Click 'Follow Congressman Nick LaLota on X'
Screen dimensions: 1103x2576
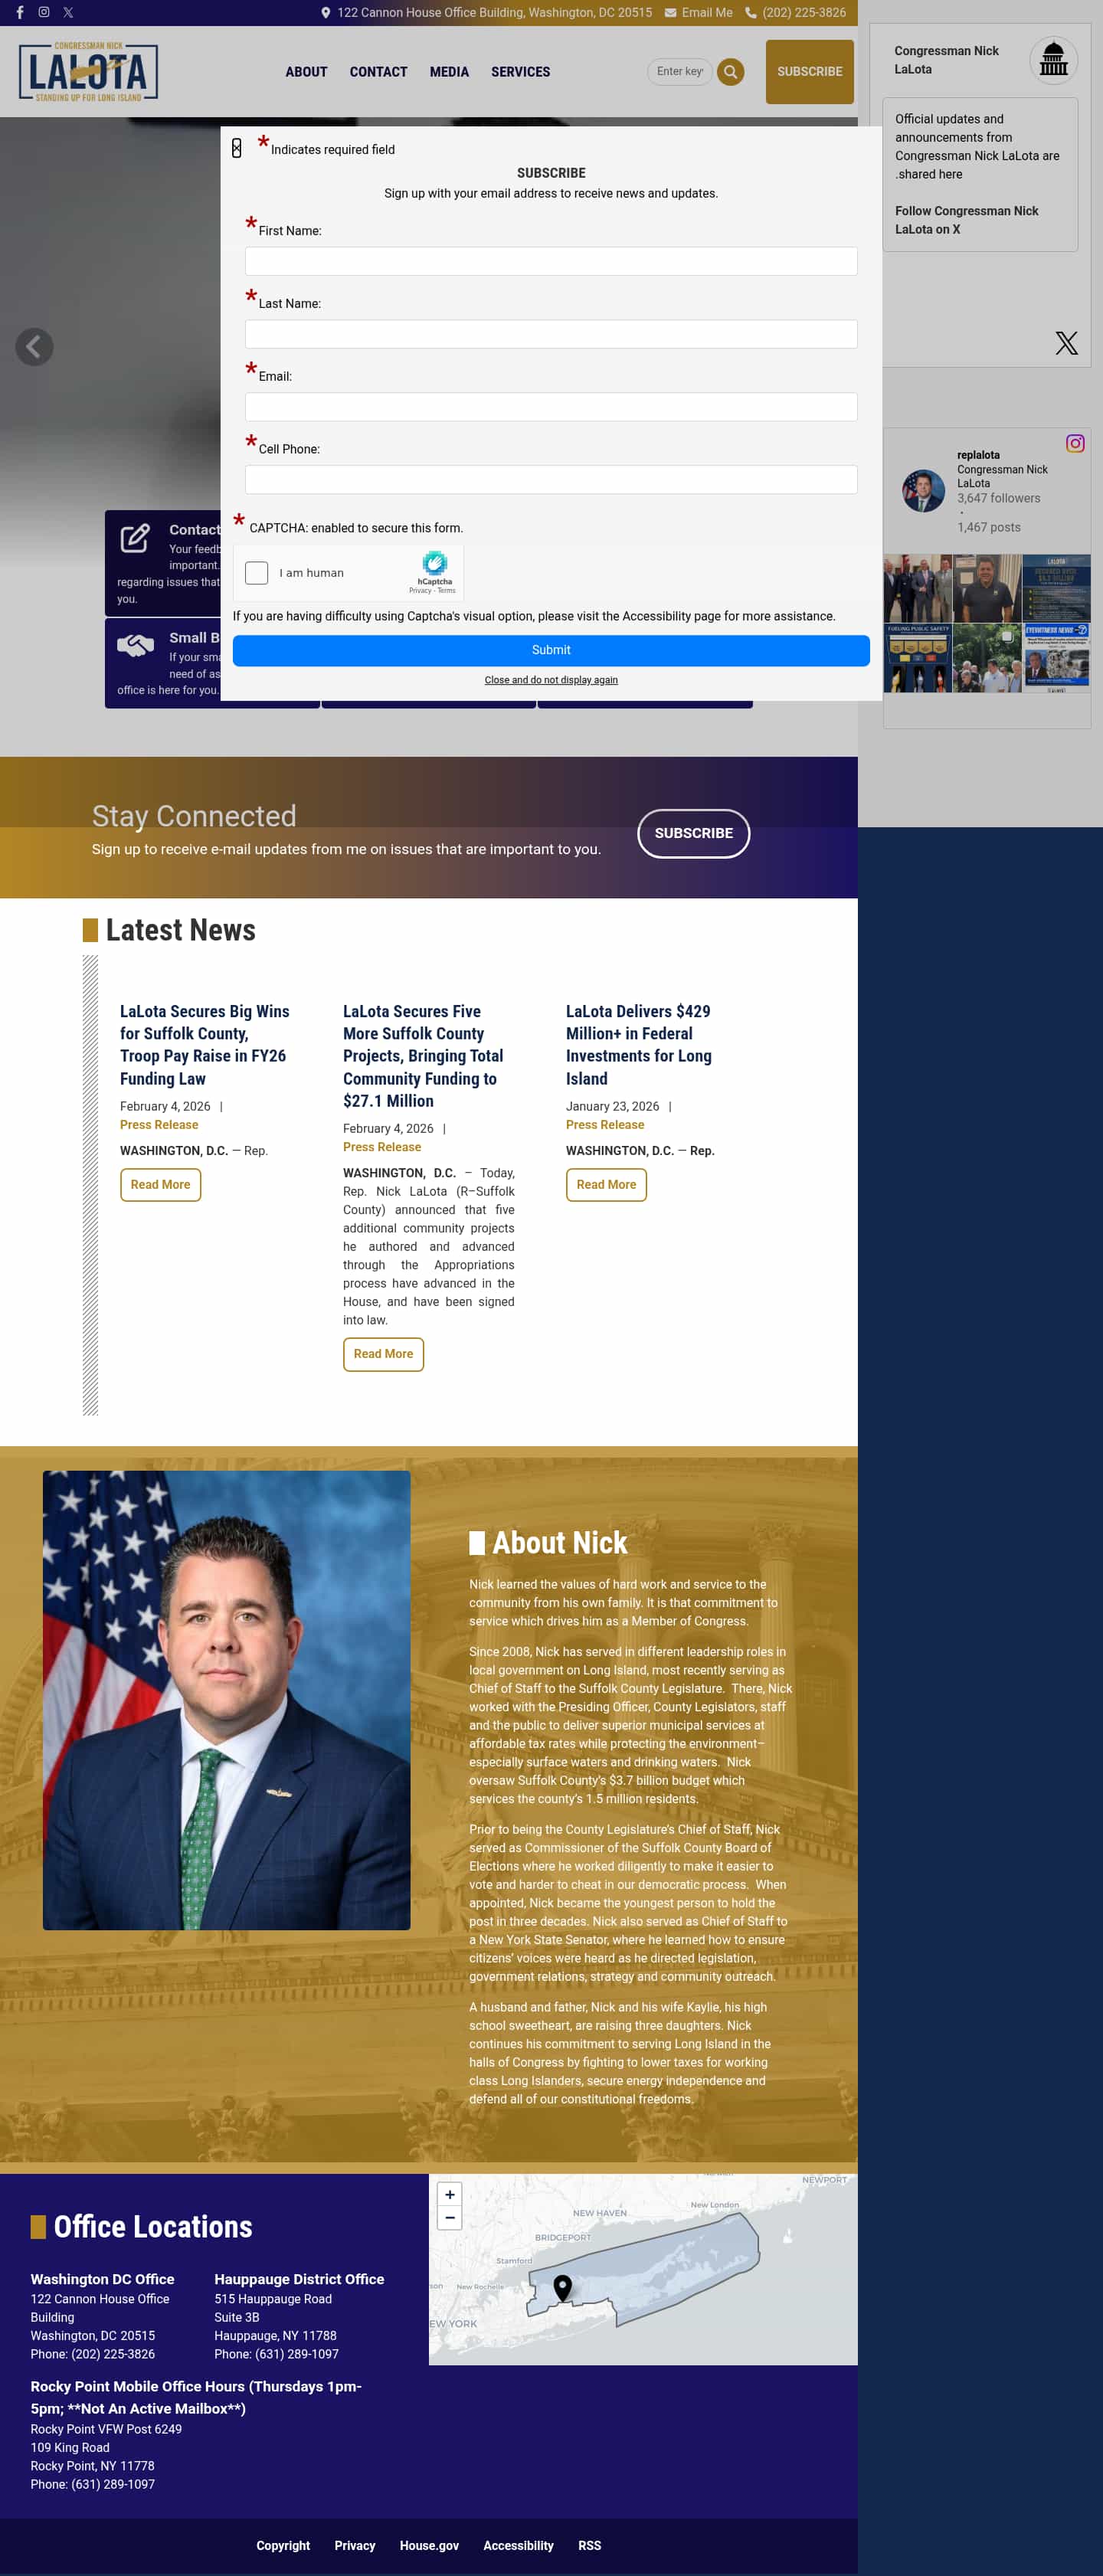point(966,220)
